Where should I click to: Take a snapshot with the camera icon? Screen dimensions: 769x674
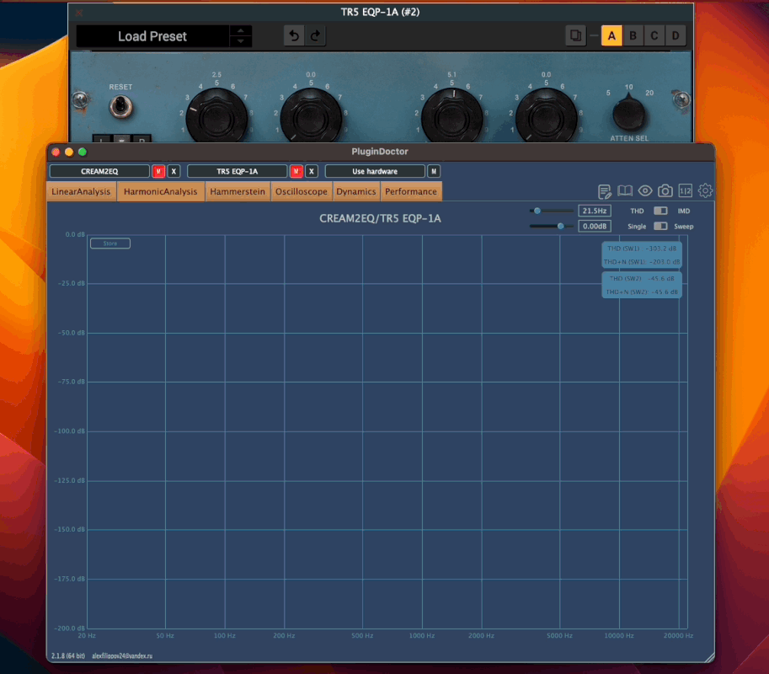tap(665, 190)
